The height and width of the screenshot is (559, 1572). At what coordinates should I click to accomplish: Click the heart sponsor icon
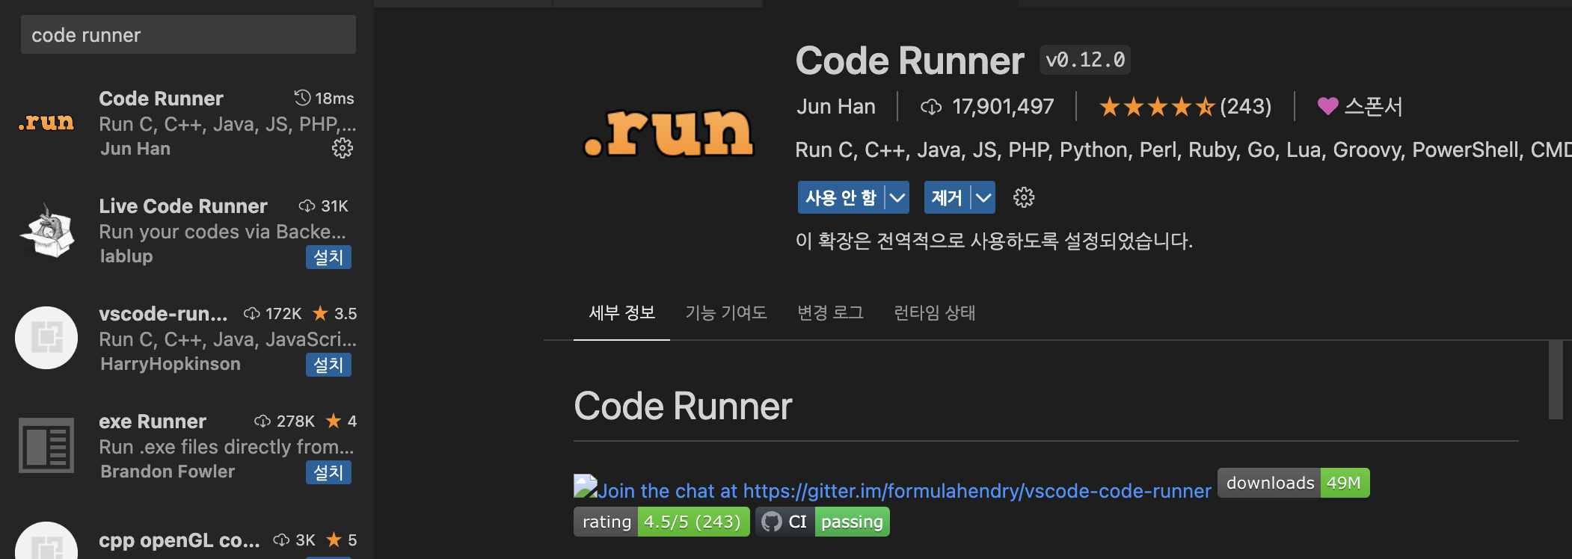(1327, 106)
